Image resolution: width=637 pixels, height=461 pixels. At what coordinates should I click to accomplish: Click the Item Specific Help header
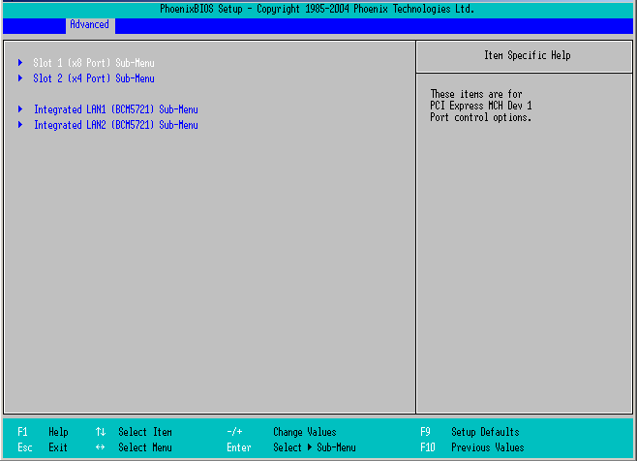[527, 56]
